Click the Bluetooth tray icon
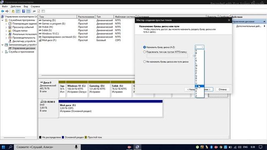The height and width of the screenshot is (150, 267). click(x=212, y=147)
